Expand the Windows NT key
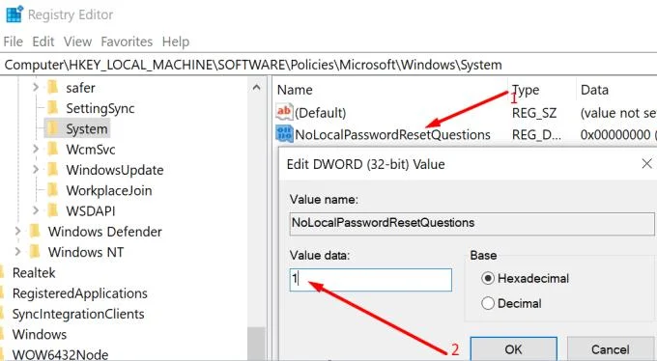 (17, 251)
